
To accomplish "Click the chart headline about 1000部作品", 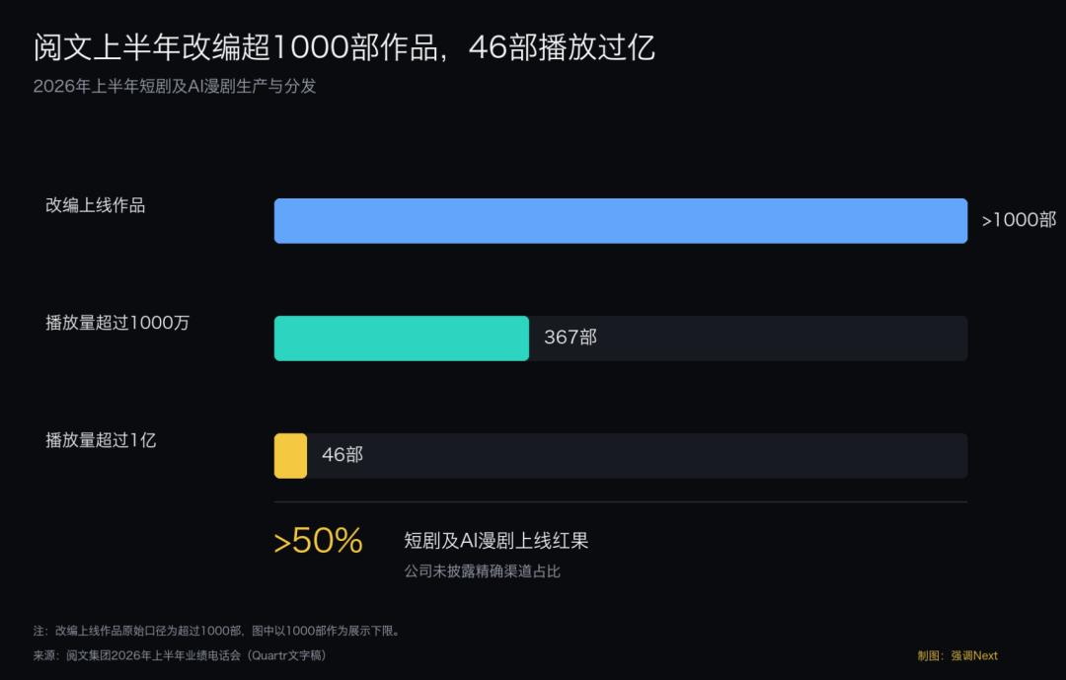I will pos(344,47).
